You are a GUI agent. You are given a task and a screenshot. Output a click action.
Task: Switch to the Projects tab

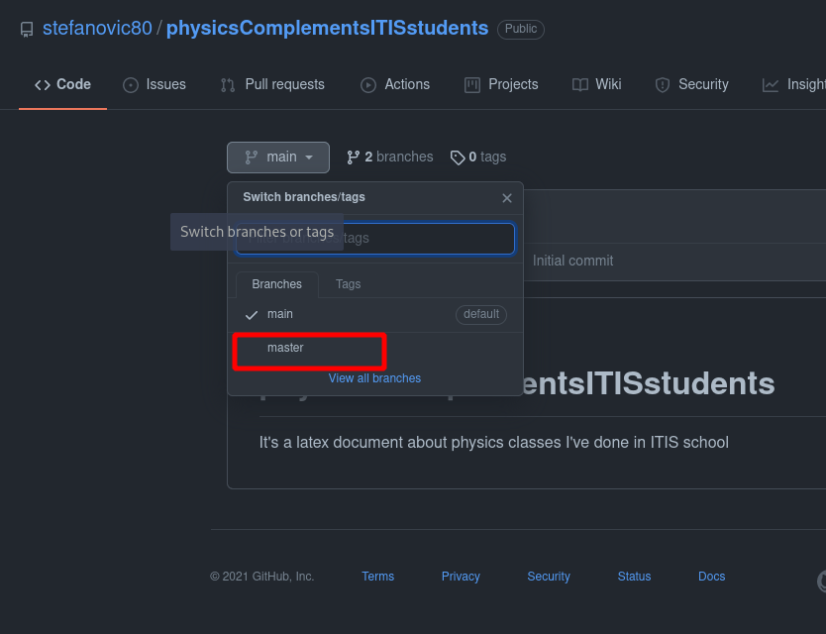[501, 84]
